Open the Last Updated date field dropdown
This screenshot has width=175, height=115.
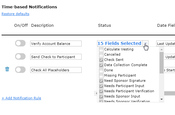(166, 44)
